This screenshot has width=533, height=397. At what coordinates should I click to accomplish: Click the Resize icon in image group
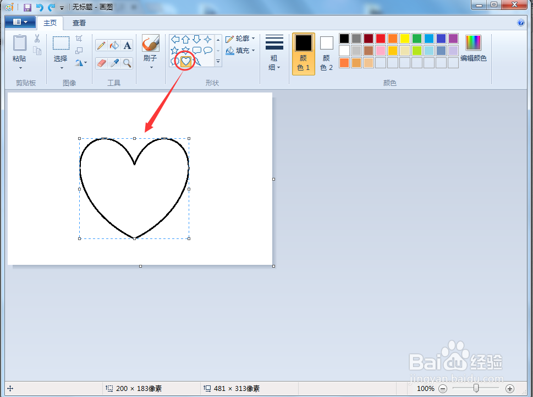pos(79,51)
